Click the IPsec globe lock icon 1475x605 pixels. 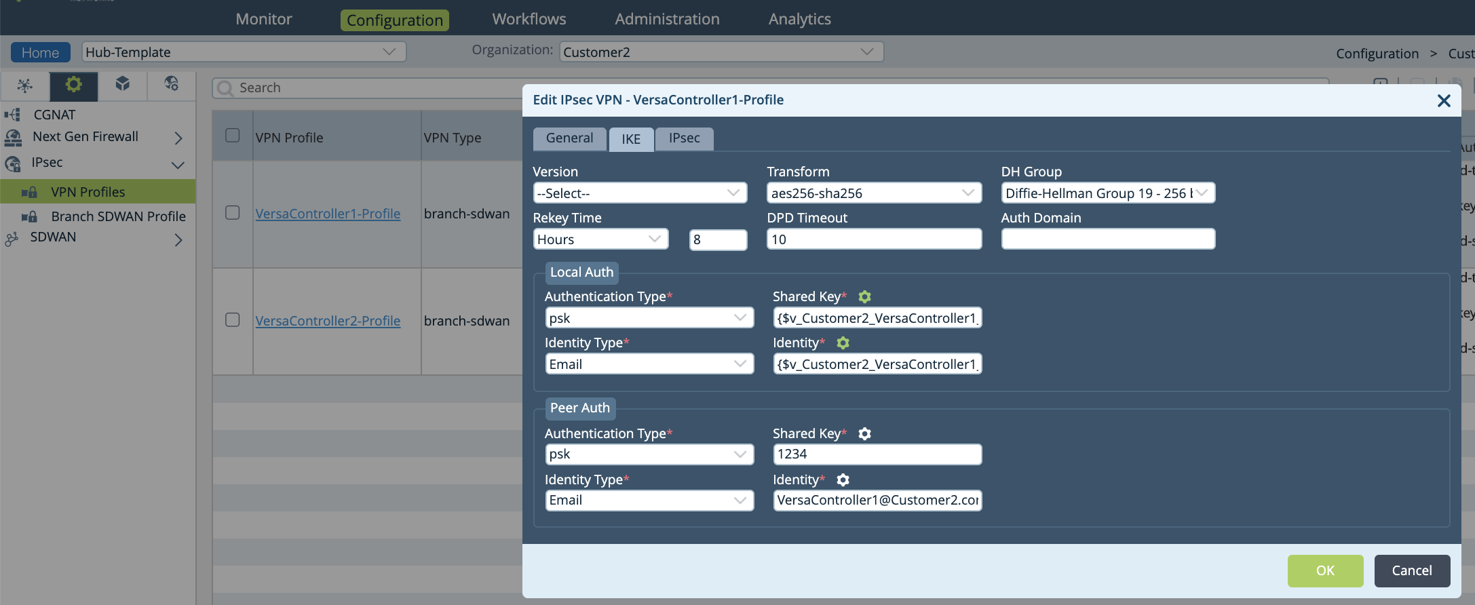pyautogui.click(x=13, y=163)
